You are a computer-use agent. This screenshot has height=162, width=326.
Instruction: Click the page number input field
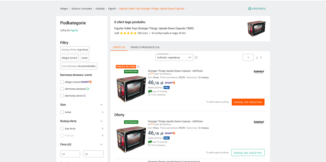point(248,57)
